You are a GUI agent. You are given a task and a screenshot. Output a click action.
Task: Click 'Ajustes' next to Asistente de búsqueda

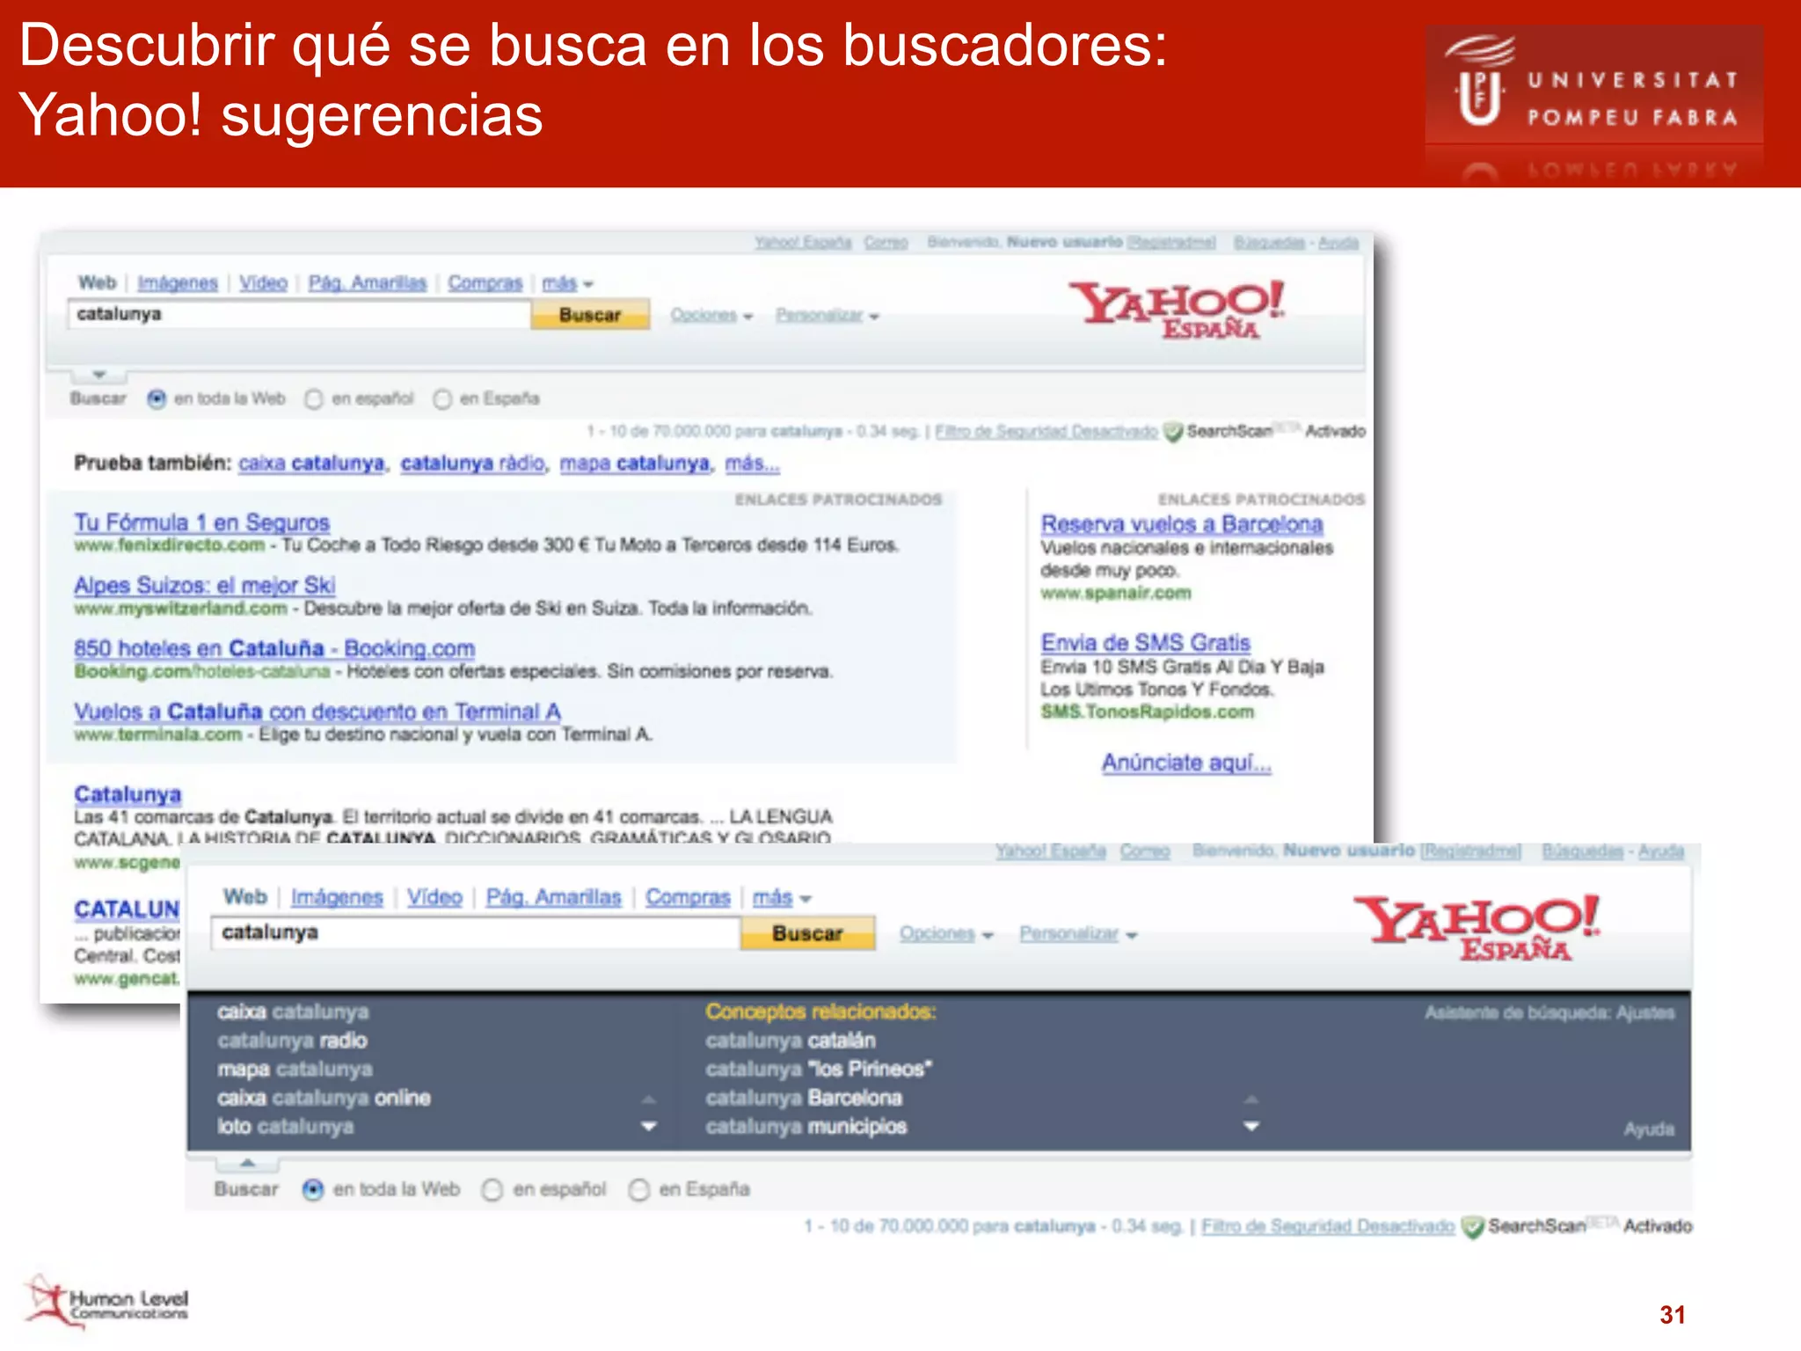tap(1645, 1013)
